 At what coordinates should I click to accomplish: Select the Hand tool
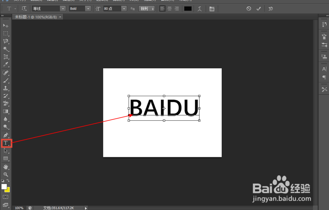(6, 167)
